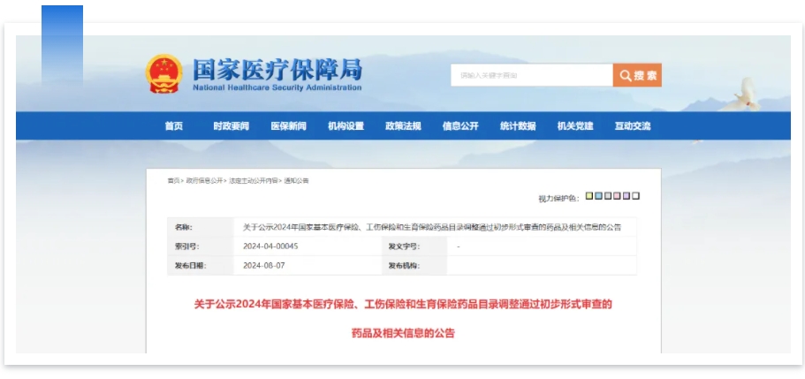This screenshot has height=379, width=805.
Task: Click the orange 搜索 search button
Action: point(637,75)
